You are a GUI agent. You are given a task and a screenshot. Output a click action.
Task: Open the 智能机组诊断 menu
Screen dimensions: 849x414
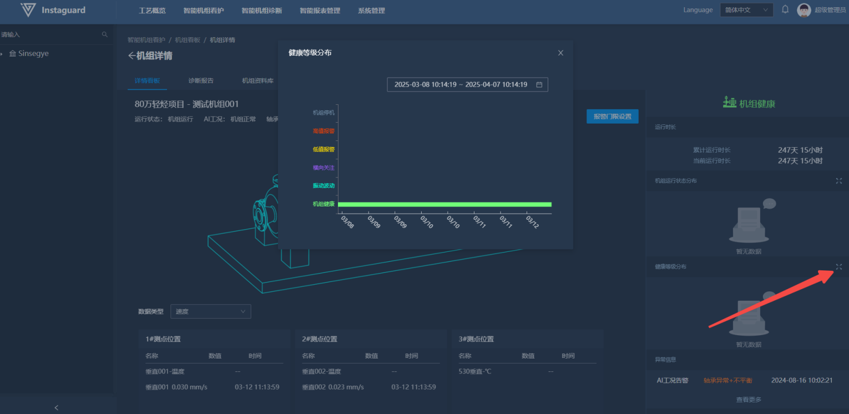[261, 11]
